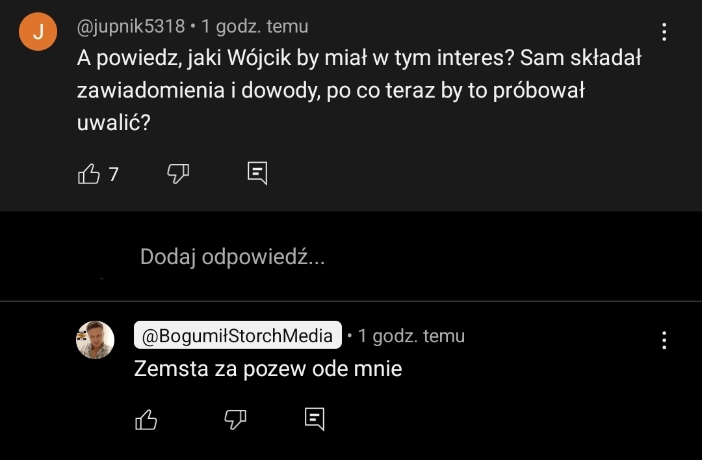Click the orange 'J' profile avatar
The height and width of the screenshot is (460, 702).
38,31
